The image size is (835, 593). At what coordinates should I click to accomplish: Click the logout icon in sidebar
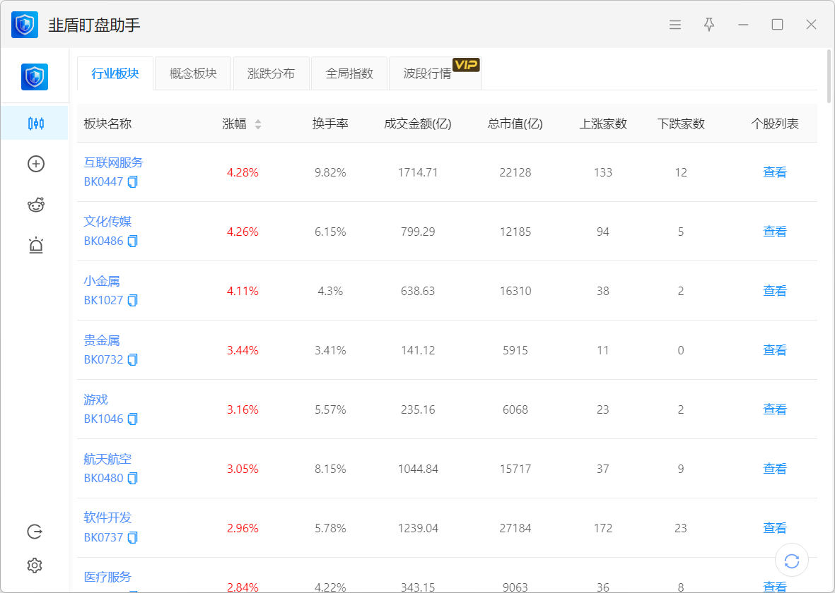tap(35, 532)
